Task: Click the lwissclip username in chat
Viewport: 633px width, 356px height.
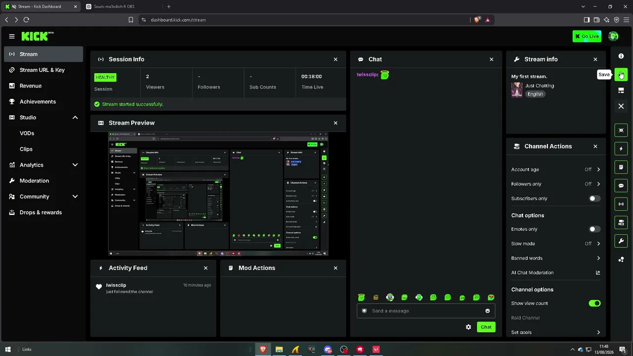Action: (367, 75)
